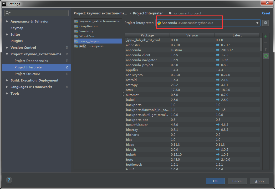Select the asn1crypto package row

click(x=192, y=75)
